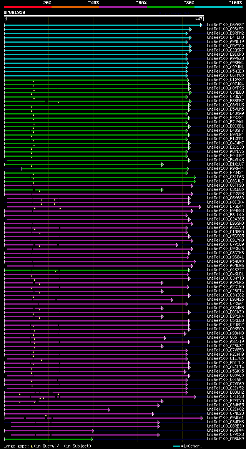Click the BP091959 query name

coord(14,12)
